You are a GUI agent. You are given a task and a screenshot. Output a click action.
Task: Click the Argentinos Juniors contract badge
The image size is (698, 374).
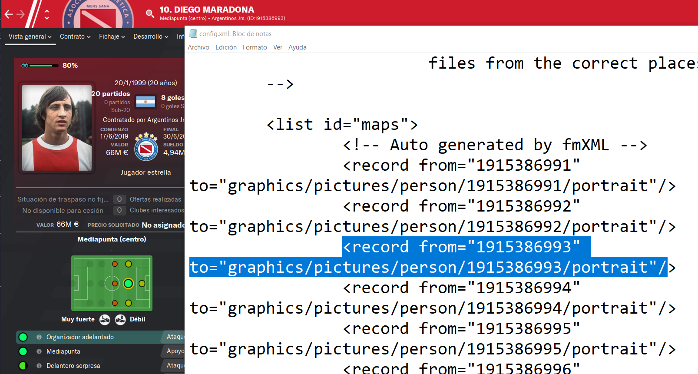146,147
